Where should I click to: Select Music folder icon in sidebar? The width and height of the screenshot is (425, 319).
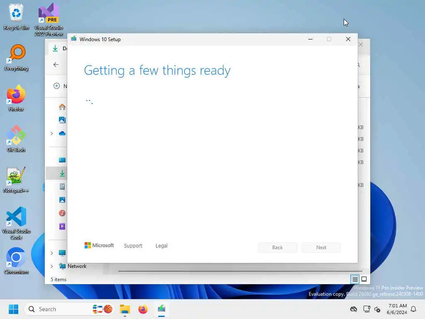click(62, 213)
